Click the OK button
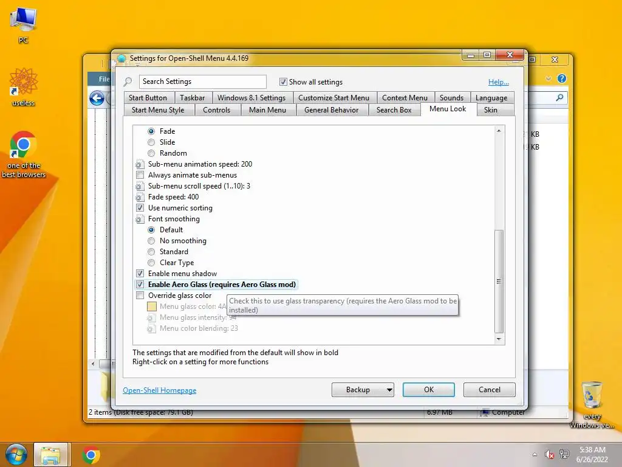 point(429,390)
